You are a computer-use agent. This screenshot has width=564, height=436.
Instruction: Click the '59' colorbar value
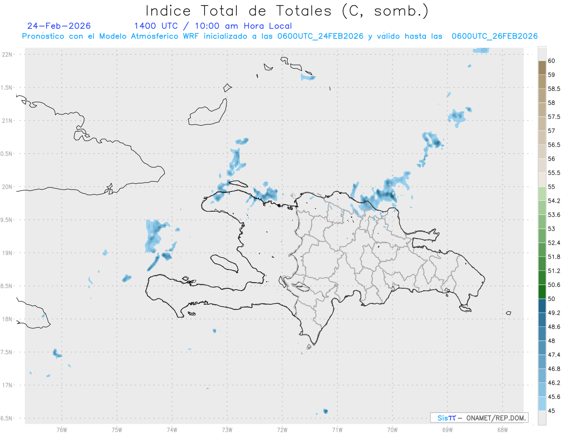tap(552, 75)
